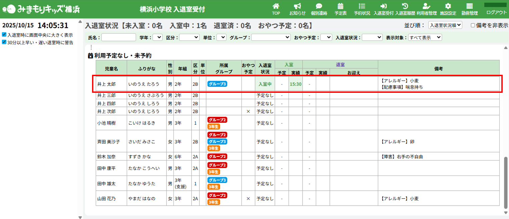Open 予定表 calendar icon
The image size is (509, 219).
click(340, 6)
